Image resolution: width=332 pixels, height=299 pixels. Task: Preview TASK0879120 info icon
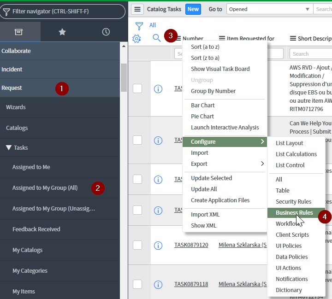pyautogui.click(x=158, y=246)
